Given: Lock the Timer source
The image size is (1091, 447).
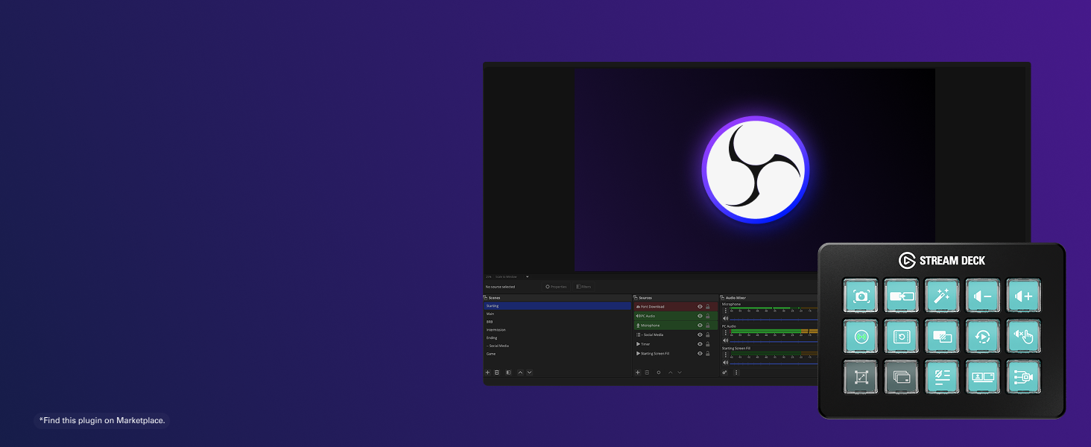Looking at the screenshot, I should [708, 344].
